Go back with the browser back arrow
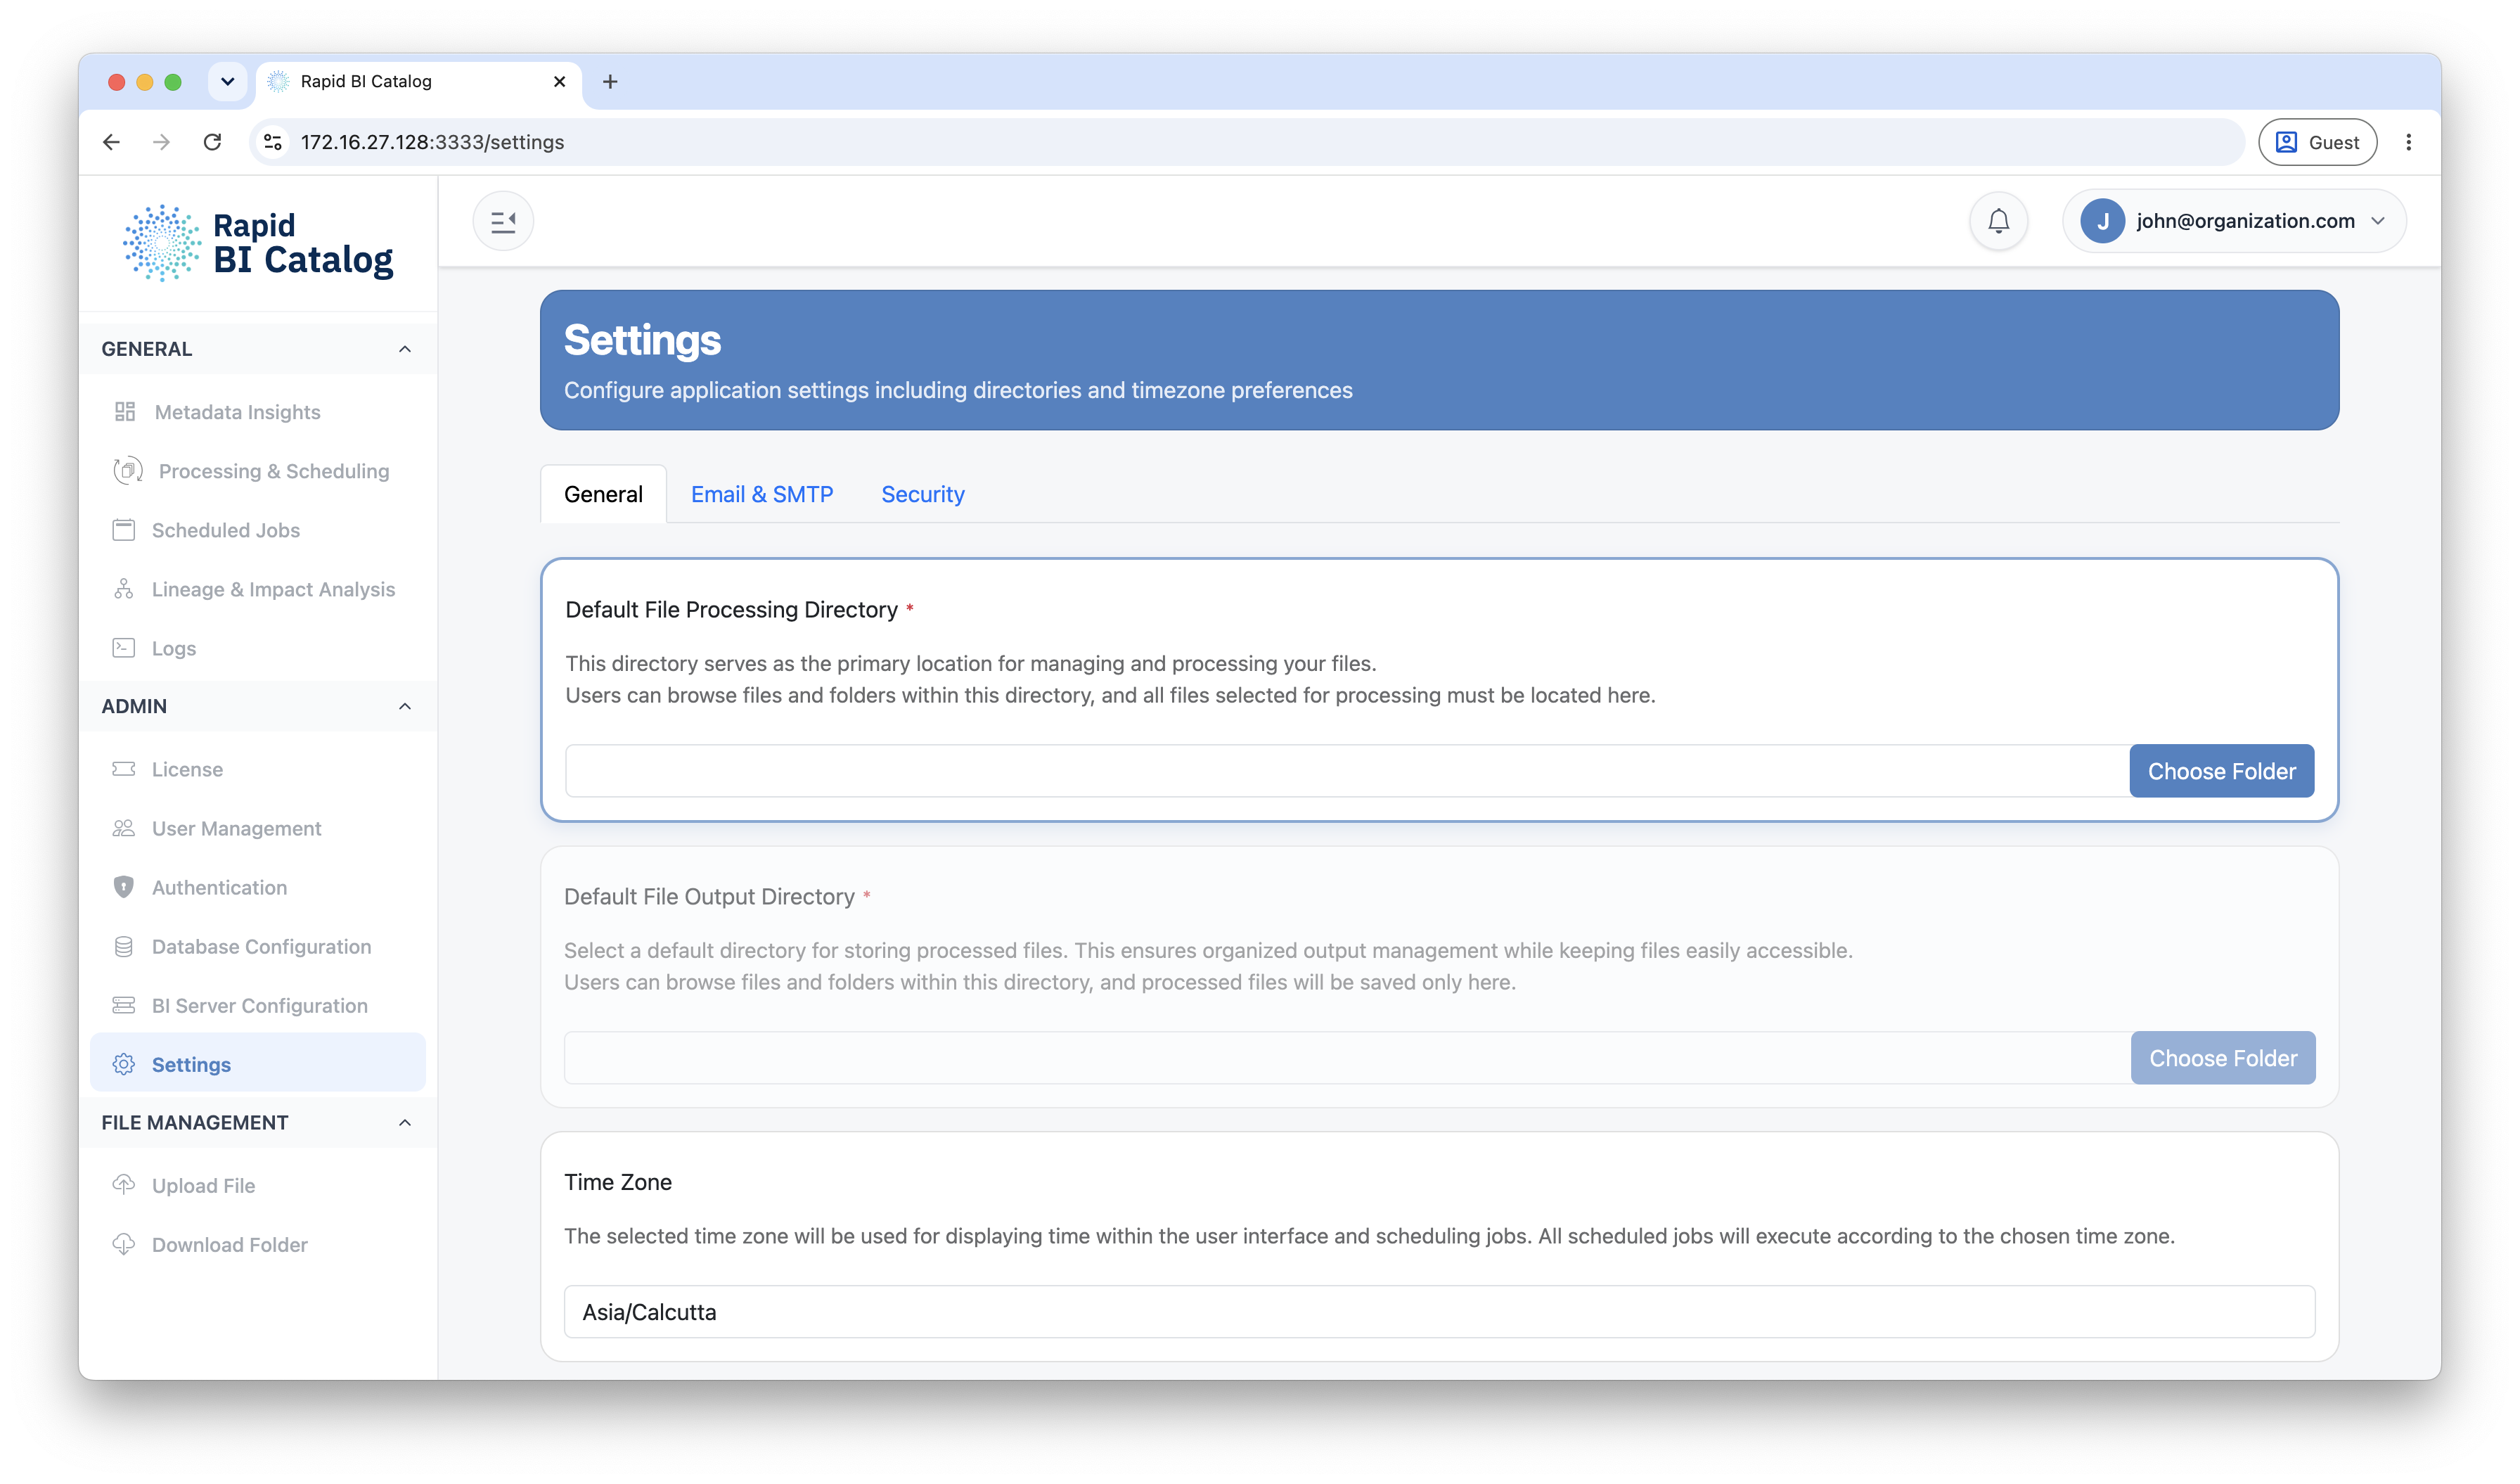The height and width of the screenshot is (1484, 2520). [x=112, y=142]
